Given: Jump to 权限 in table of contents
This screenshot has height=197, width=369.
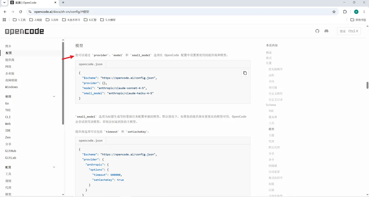Looking at the screenshot, I should 271,184.
